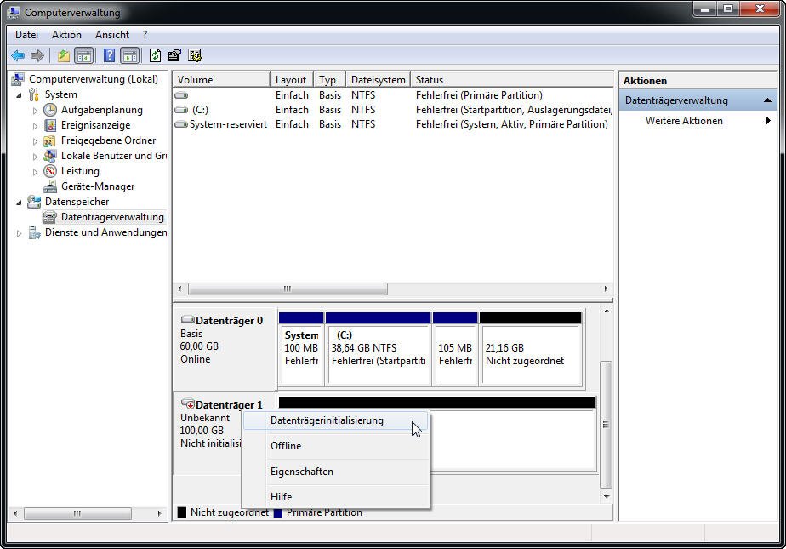The width and height of the screenshot is (786, 549).
Task: Click the Properties toolbar icon
Action: coord(174,55)
